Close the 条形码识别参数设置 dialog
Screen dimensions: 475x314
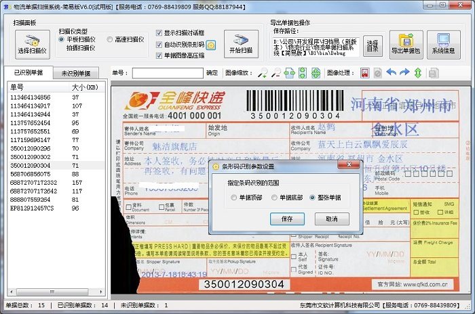tap(349, 164)
